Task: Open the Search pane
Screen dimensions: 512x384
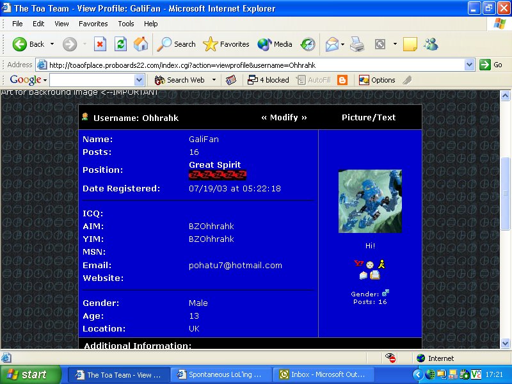Action: pos(176,44)
